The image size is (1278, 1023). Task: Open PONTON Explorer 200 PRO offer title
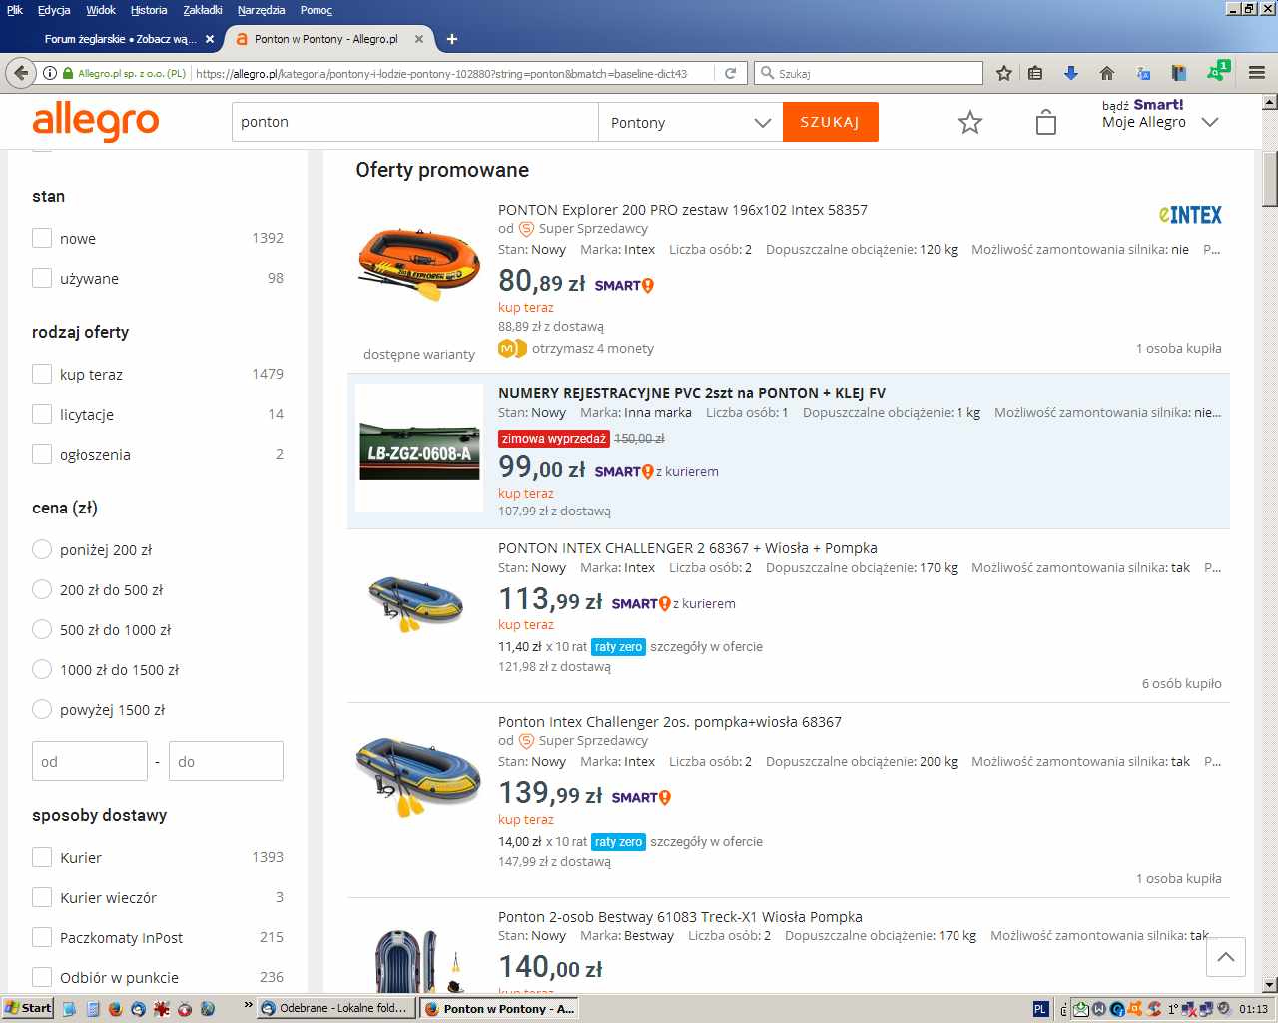click(683, 210)
